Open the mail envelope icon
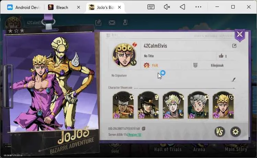This screenshot has height=158, width=257. point(112,22)
